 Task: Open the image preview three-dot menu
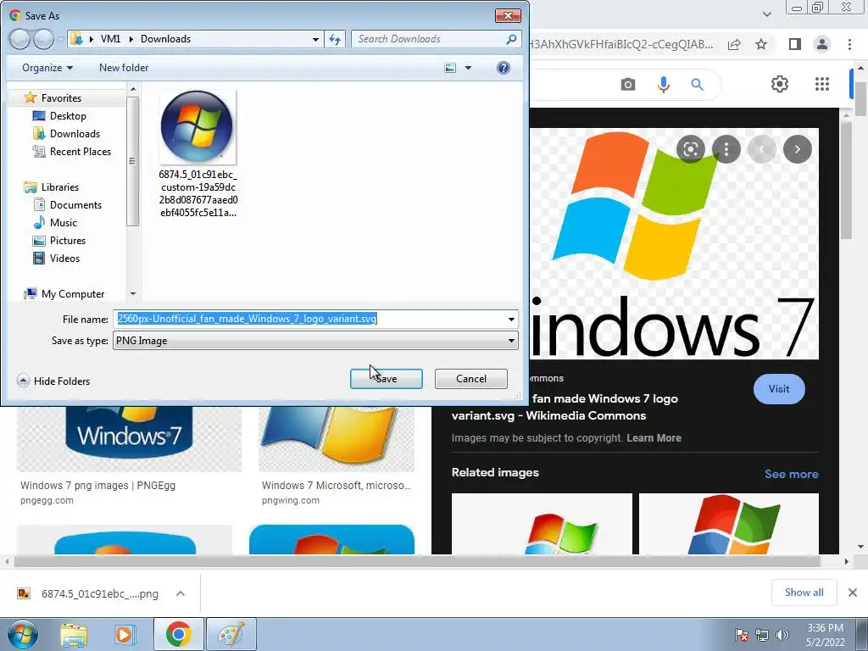[x=726, y=149]
